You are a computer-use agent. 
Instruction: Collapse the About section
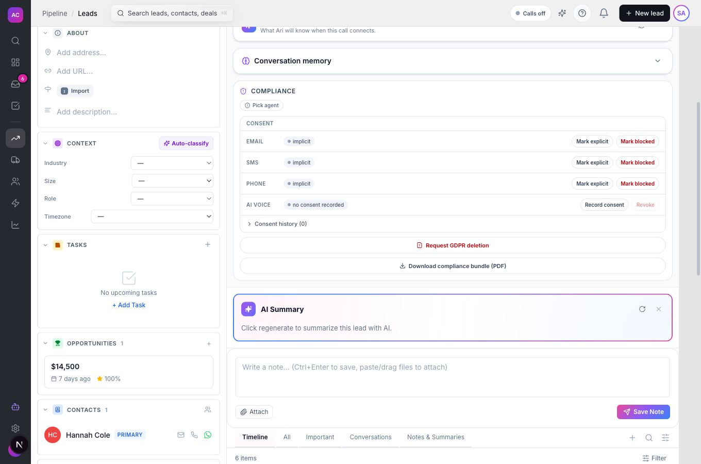click(x=45, y=33)
